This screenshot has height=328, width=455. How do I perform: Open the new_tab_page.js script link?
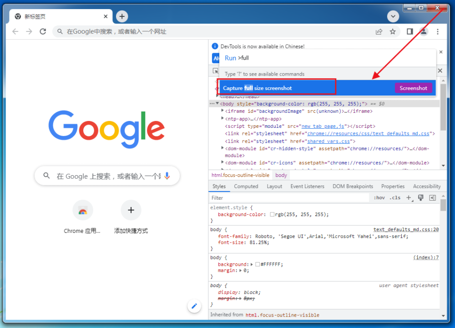[x=323, y=126]
